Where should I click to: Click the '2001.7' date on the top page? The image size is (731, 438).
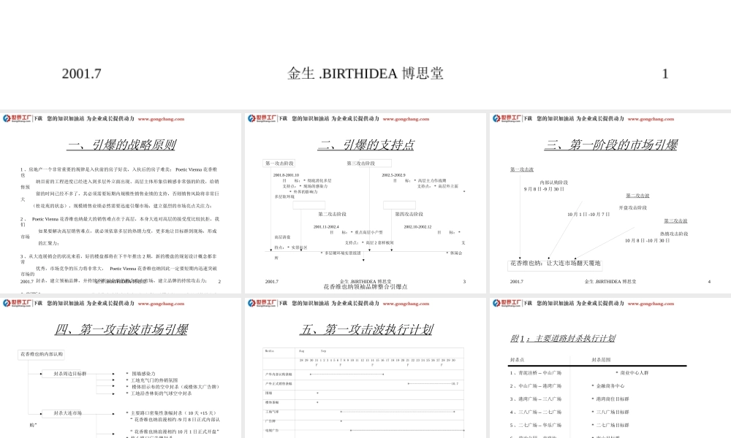(x=82, y=74)
